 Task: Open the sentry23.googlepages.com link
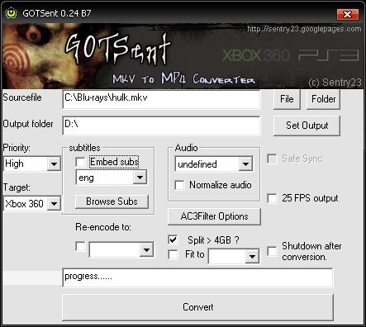304,29
